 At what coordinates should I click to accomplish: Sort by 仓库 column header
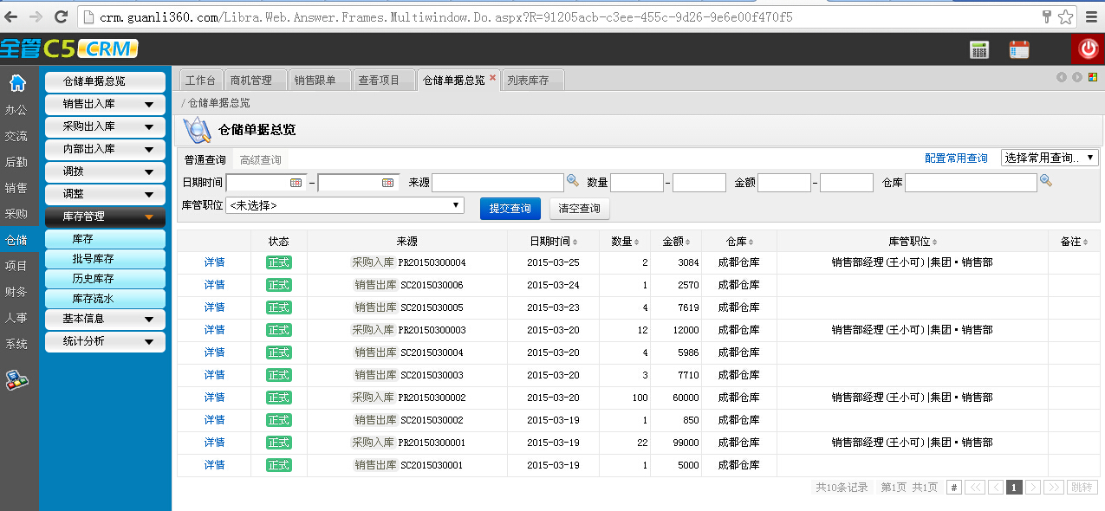click(x=738, y=242)
